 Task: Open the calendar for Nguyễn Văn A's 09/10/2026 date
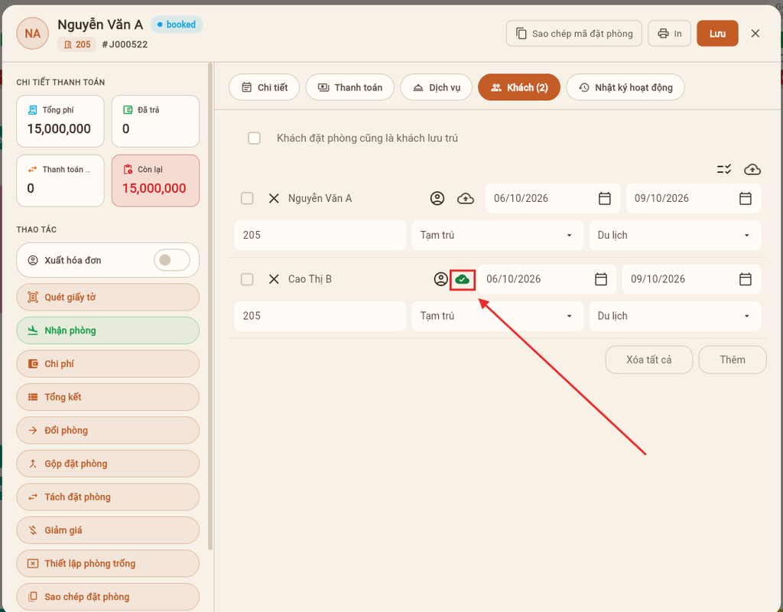tap(745, 198)
